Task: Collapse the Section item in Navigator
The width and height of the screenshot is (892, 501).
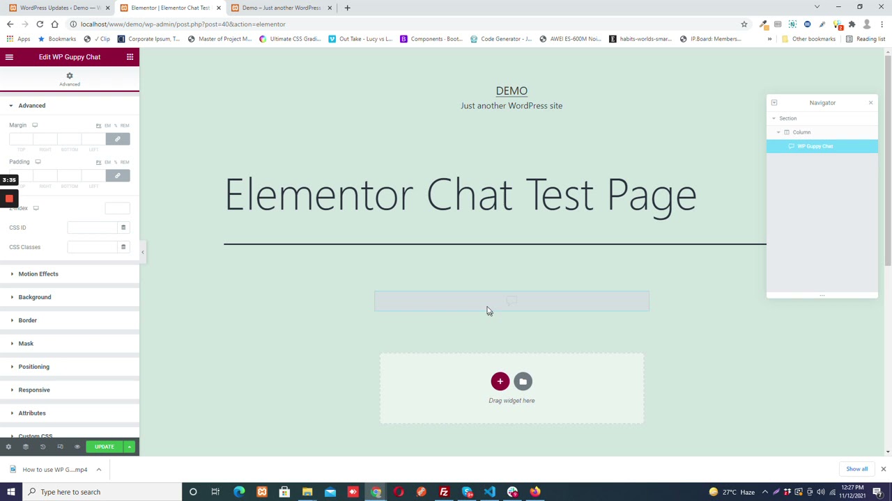Action: click(x=773, y=118)
